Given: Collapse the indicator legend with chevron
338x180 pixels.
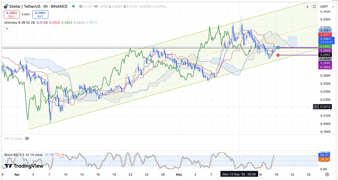Looking at the screenshot, I should pyautogui.click(x=7, y=29).
